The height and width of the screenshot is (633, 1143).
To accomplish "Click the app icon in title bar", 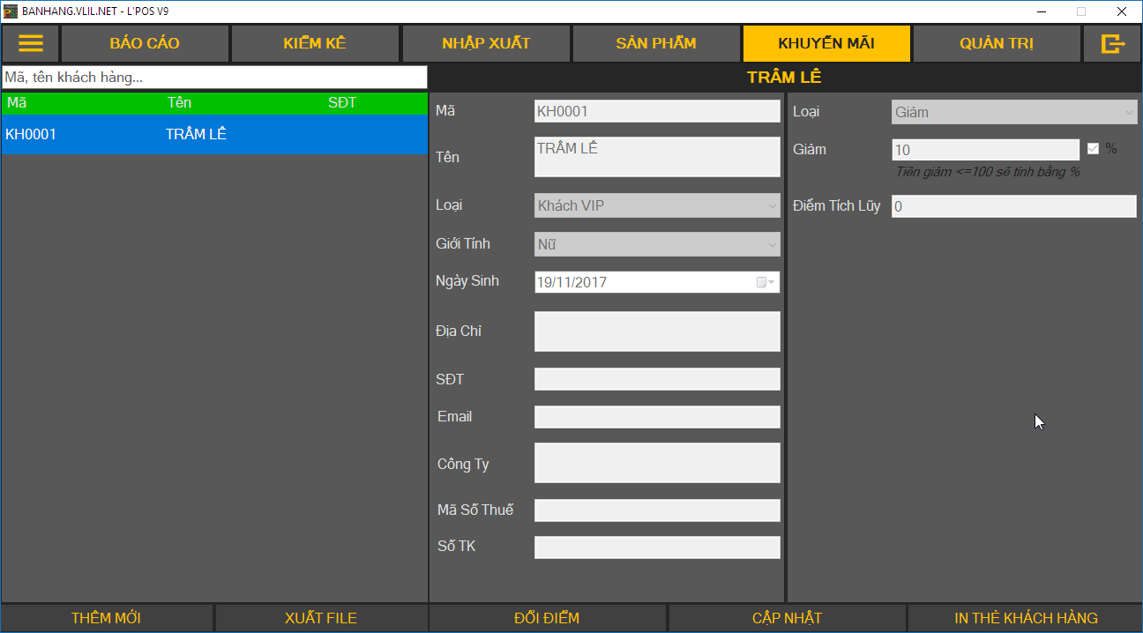I will click(x=11, y=11).
